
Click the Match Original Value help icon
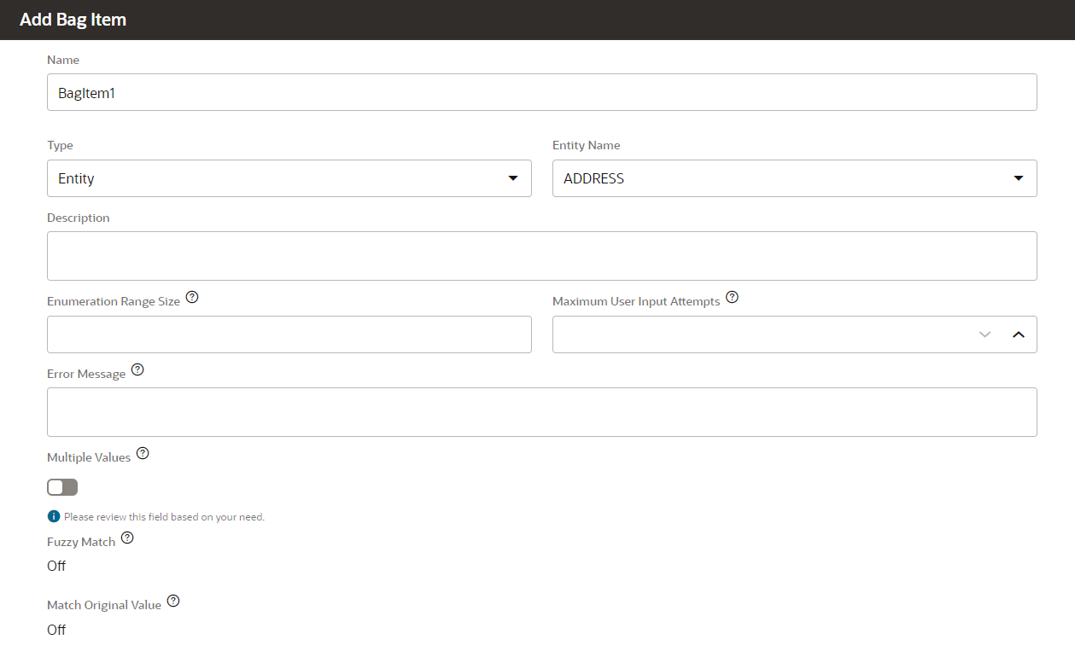point(173,600)
